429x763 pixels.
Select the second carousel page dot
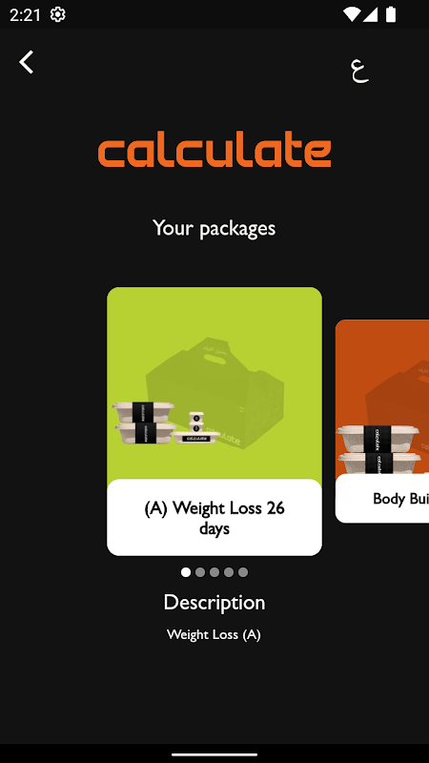(200, 572)
